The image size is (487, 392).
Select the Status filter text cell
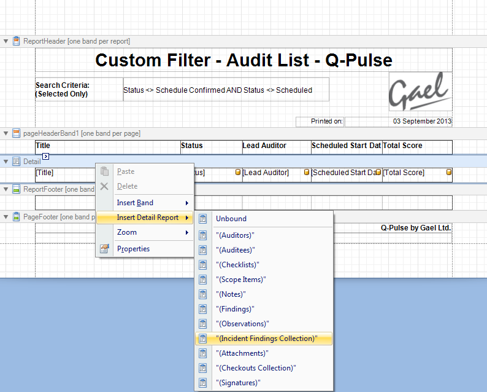click(226, 90)
